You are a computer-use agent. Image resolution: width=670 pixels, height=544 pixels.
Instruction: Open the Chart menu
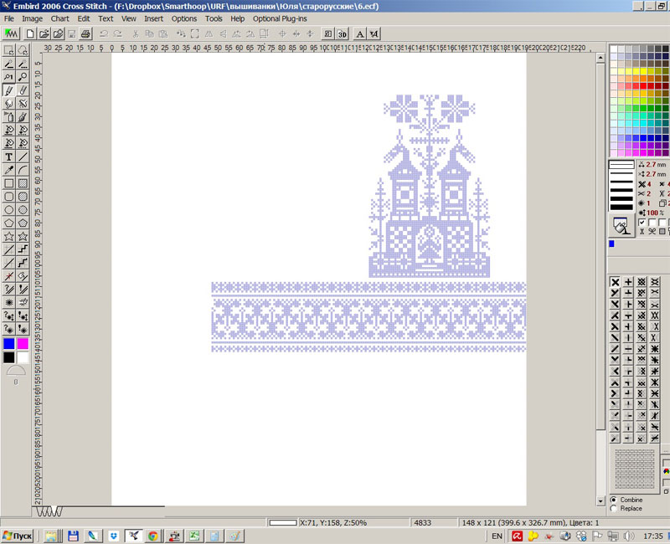pos(59,18)
